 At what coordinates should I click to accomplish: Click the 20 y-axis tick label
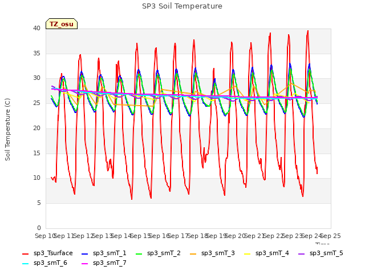point(36,128)
